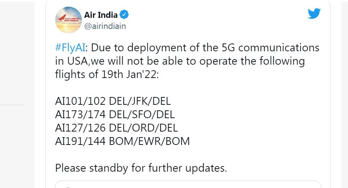Click the BOM/EWR/BOM route text

pos(150,141)
